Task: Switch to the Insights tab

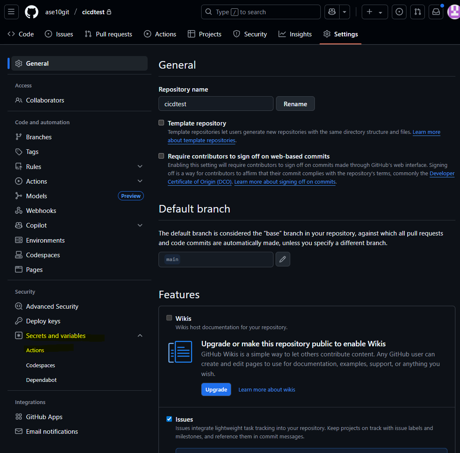Action: [295, 34]
